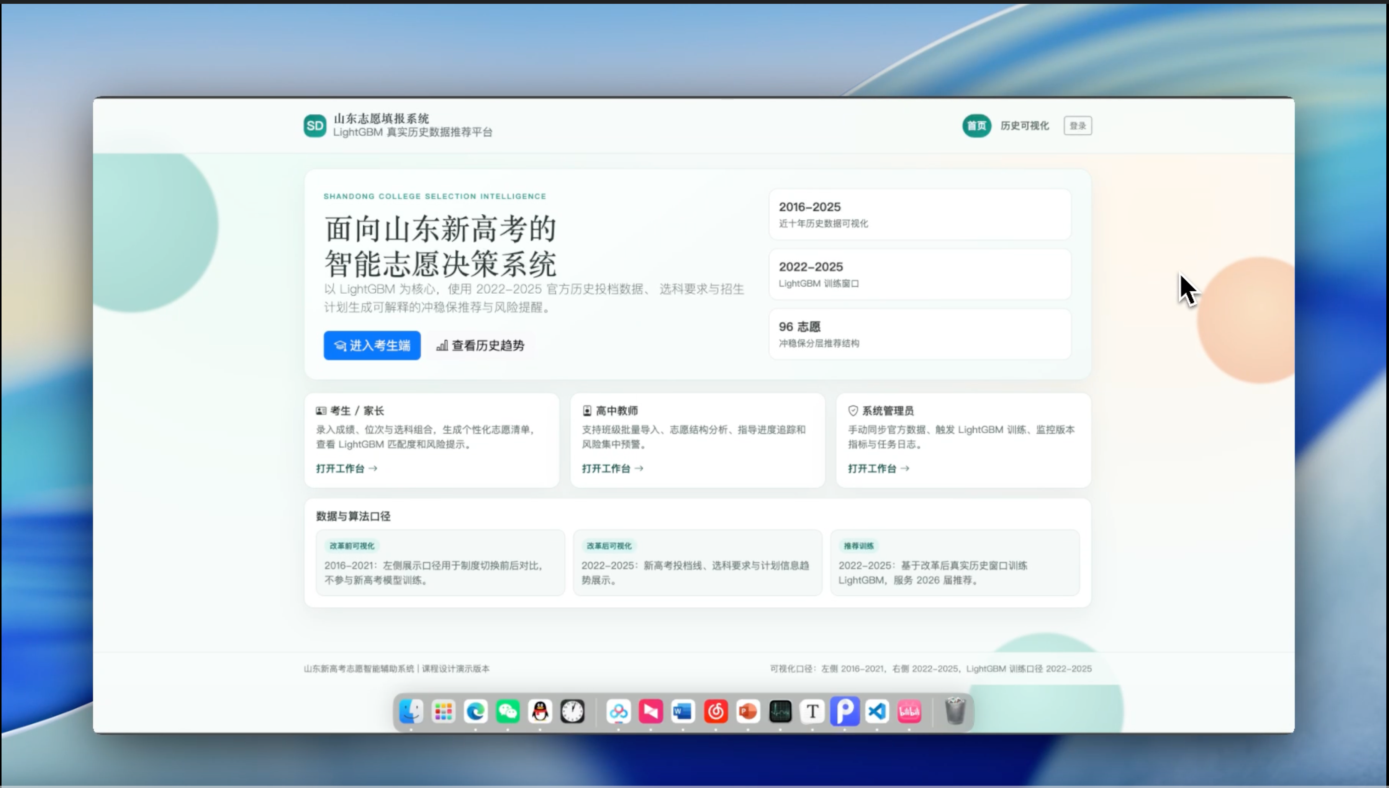Click the 推荐训练 tag

(858, 546)
